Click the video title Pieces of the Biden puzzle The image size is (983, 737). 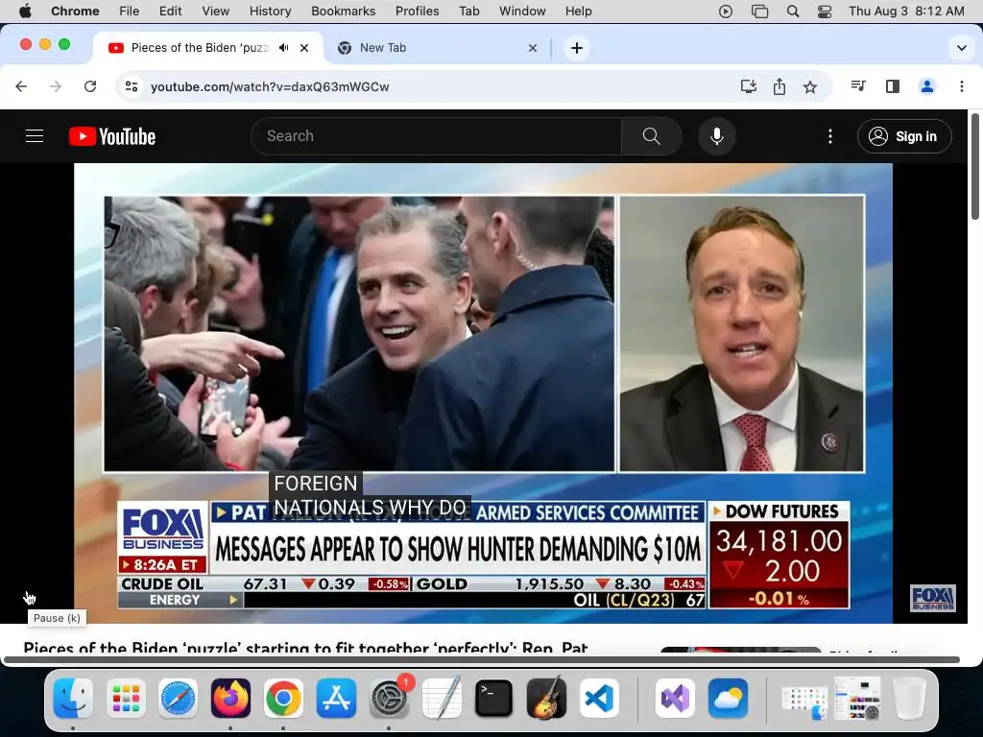coord(305,647)
